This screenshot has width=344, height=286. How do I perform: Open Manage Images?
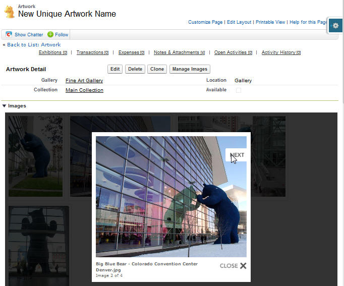pyautogui.click(x=189, y=69)
